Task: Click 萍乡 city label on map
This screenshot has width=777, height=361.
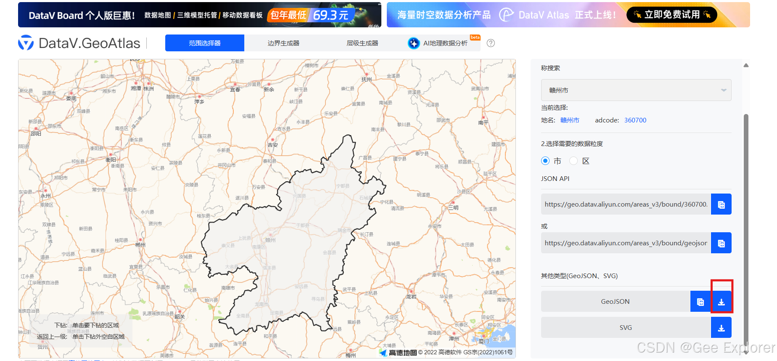Action: click(x=199, y=102)
